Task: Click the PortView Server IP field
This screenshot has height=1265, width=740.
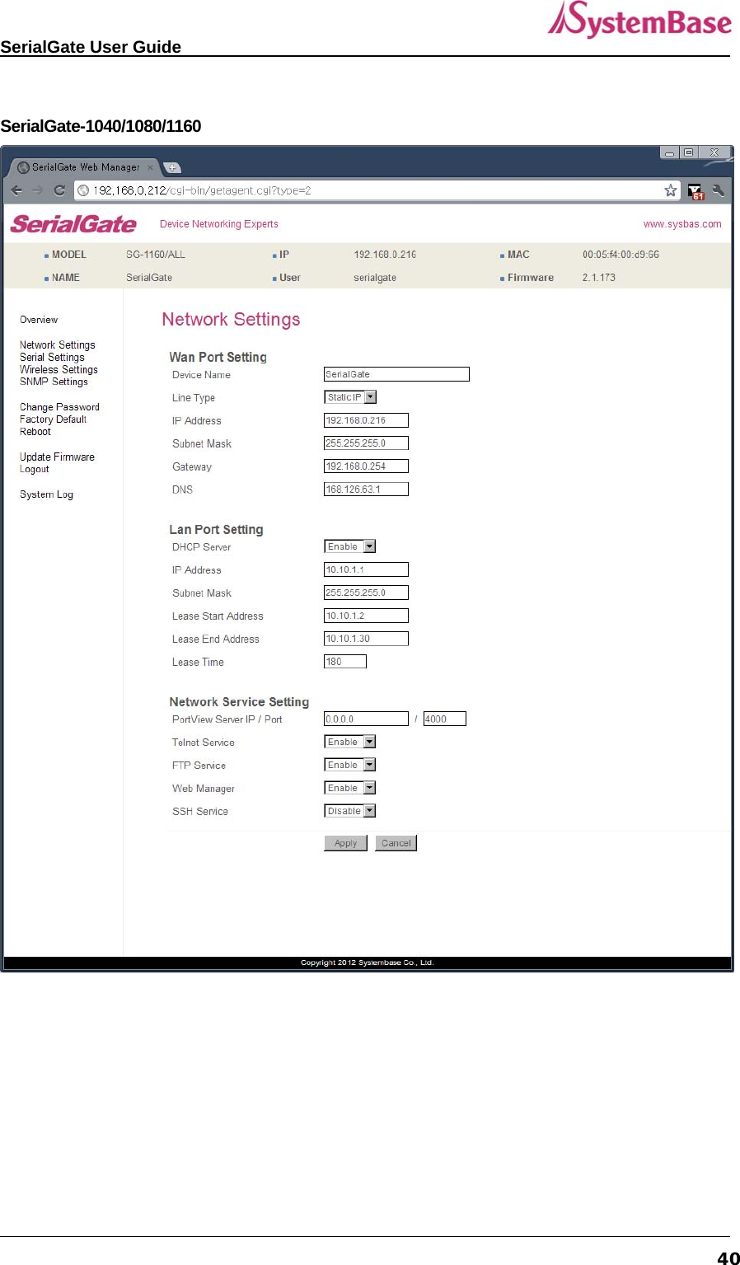Action: click(366, 719)
